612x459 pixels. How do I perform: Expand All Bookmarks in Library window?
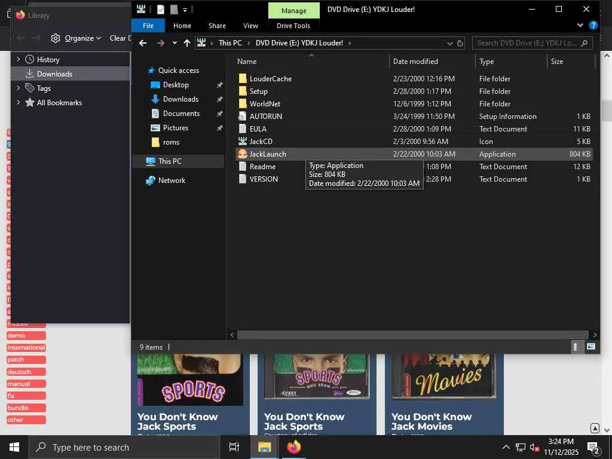click(x=19, y=102)
